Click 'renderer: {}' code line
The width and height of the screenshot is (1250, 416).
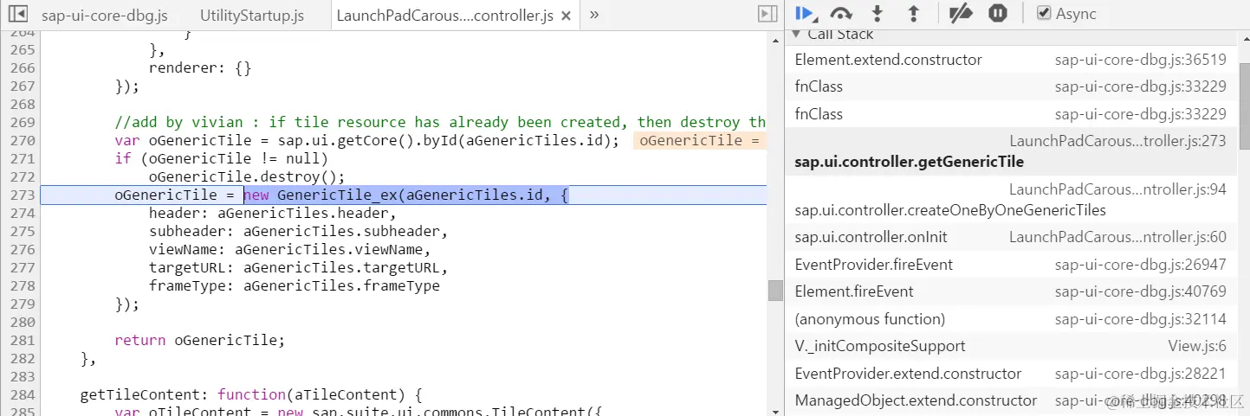point(199,67)
